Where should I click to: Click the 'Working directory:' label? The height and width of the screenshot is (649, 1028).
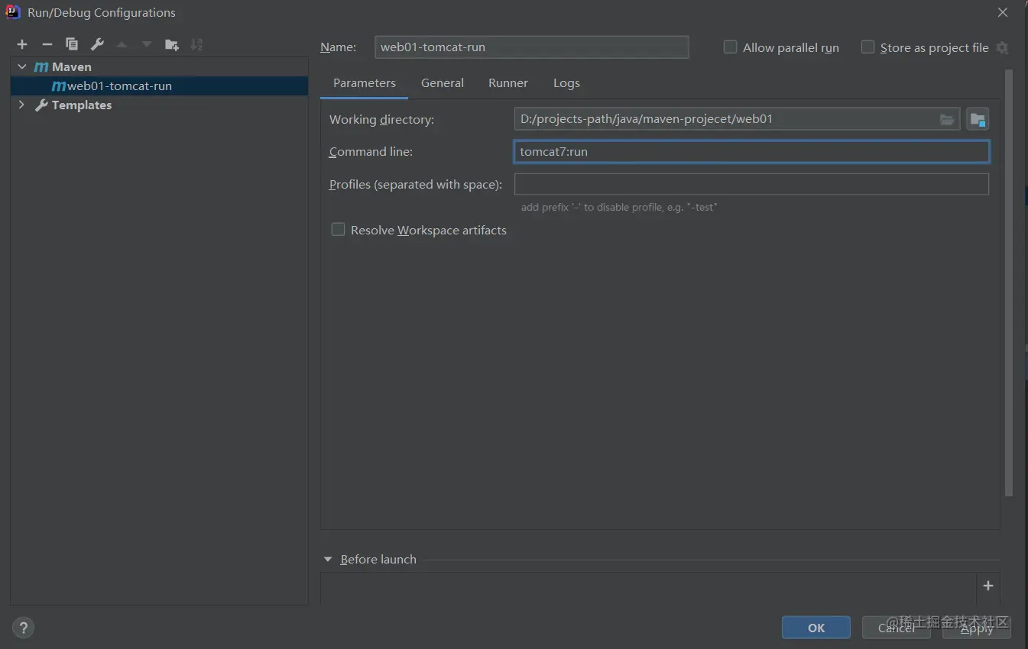(x=381, y=120)
